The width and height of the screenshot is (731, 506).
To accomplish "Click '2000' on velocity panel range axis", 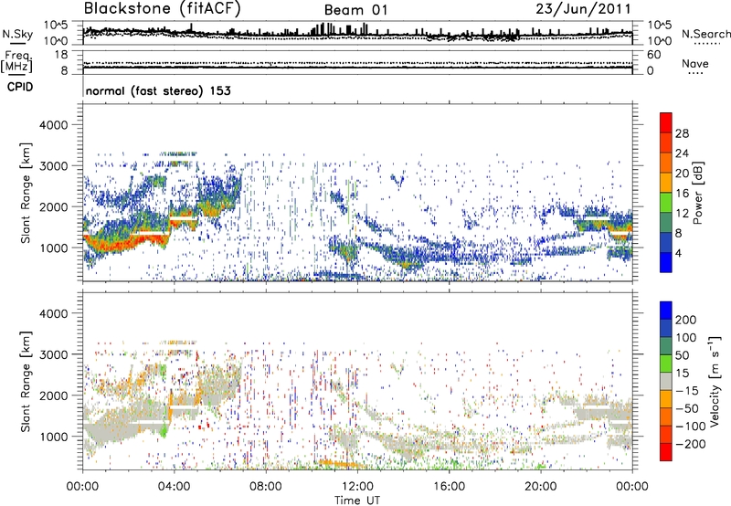I will (54, 395).
